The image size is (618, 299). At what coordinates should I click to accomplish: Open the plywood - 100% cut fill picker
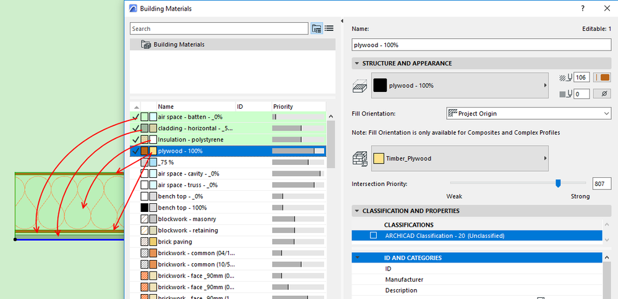(460, 85)
